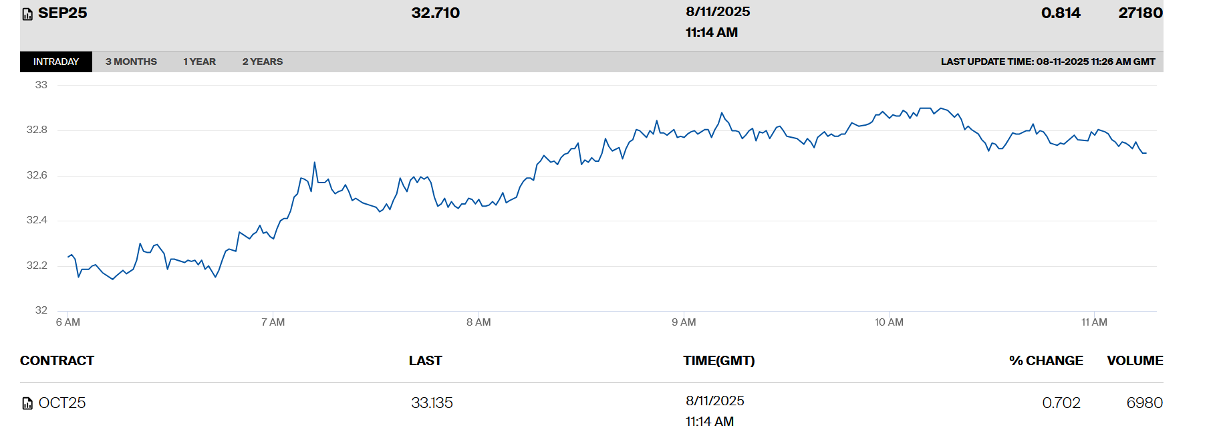
Task: Click the % CHANGE column header
Action: point(1045,360)
